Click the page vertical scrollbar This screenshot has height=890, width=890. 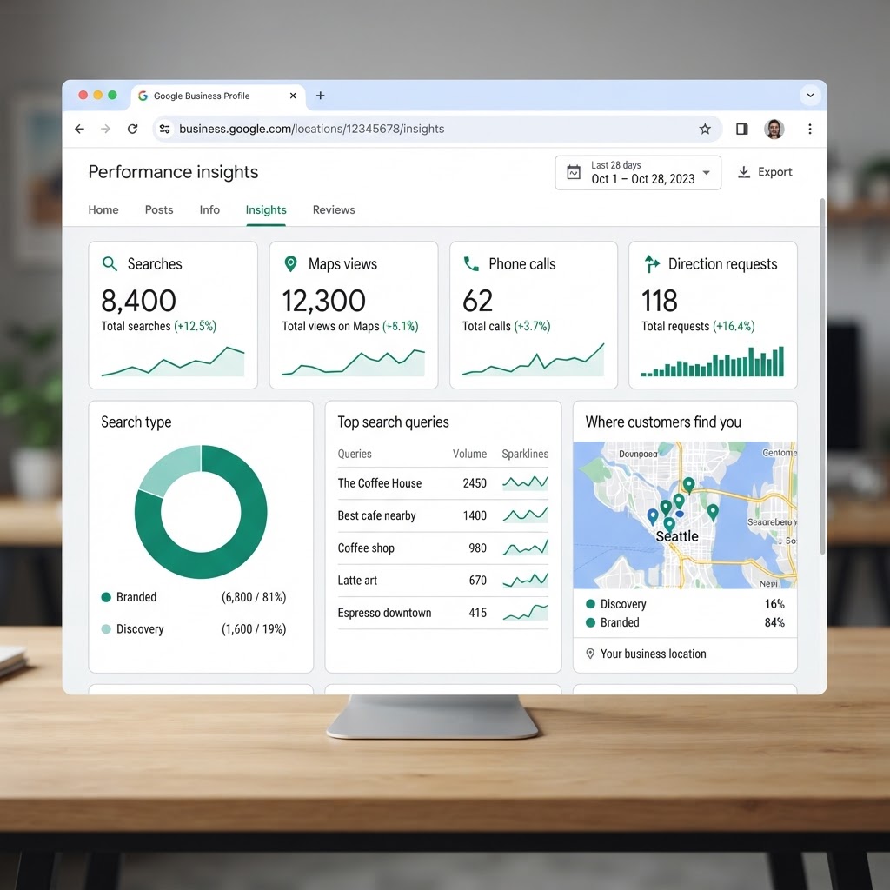point(822,375)
